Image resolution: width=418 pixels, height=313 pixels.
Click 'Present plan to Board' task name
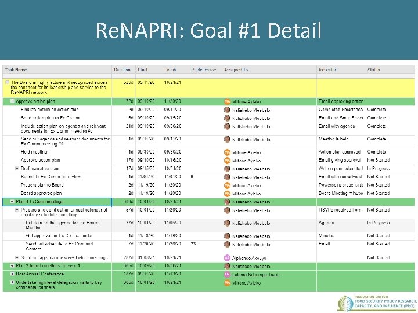tap(42, 185)
